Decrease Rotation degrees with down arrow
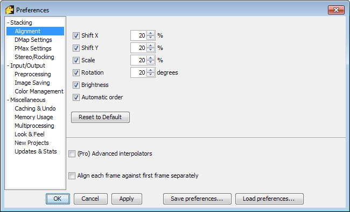The width and height of the screenshot is (350, 212). point(151,75)
